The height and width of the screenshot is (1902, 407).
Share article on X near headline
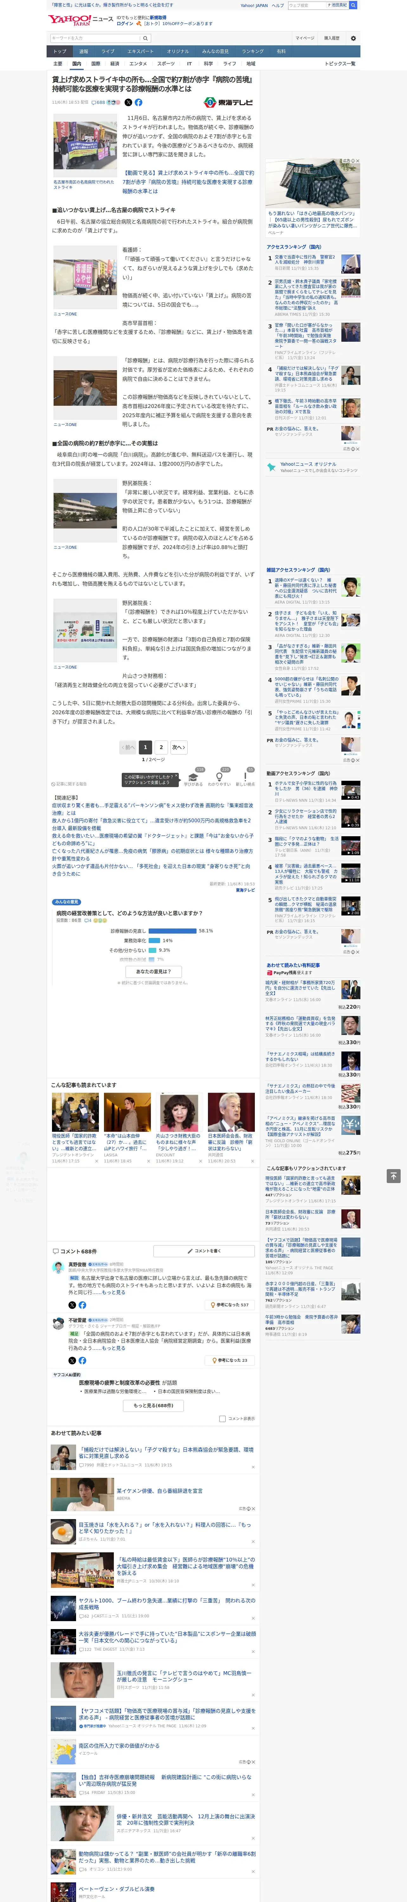tap(128, 103)
